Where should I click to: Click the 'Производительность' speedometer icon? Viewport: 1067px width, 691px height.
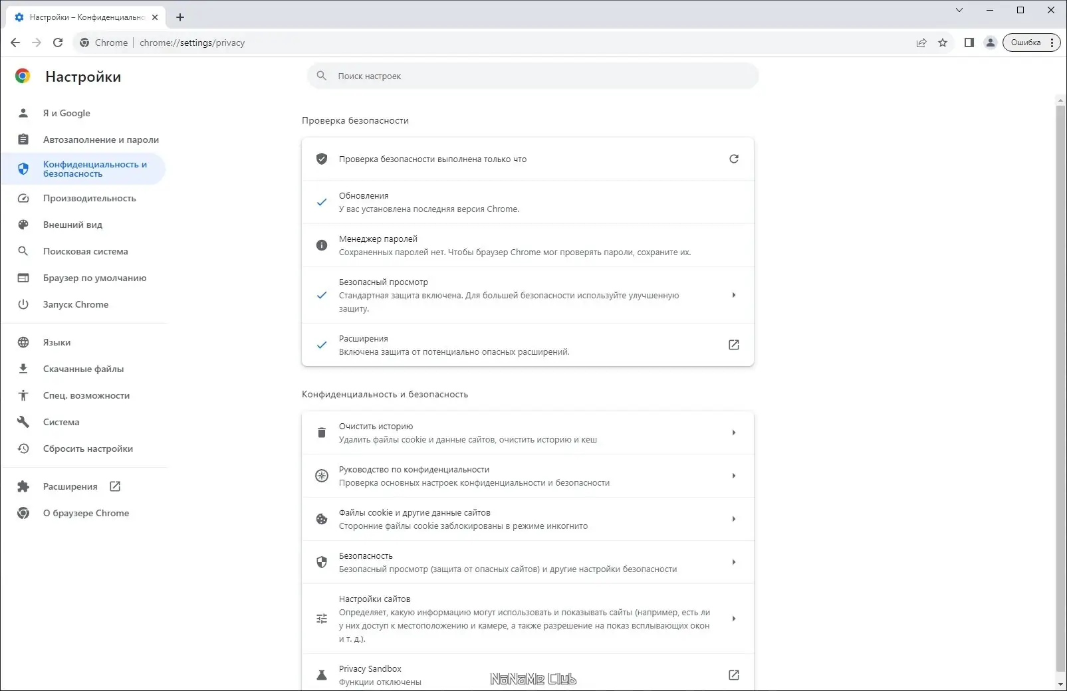(24, 198)
